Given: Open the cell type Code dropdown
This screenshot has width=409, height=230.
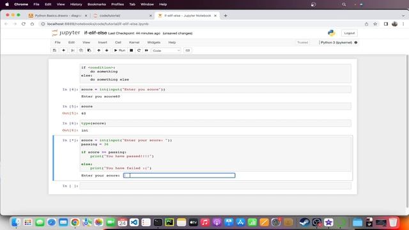Looking at the screenshot, I should [x=166, y=50].
